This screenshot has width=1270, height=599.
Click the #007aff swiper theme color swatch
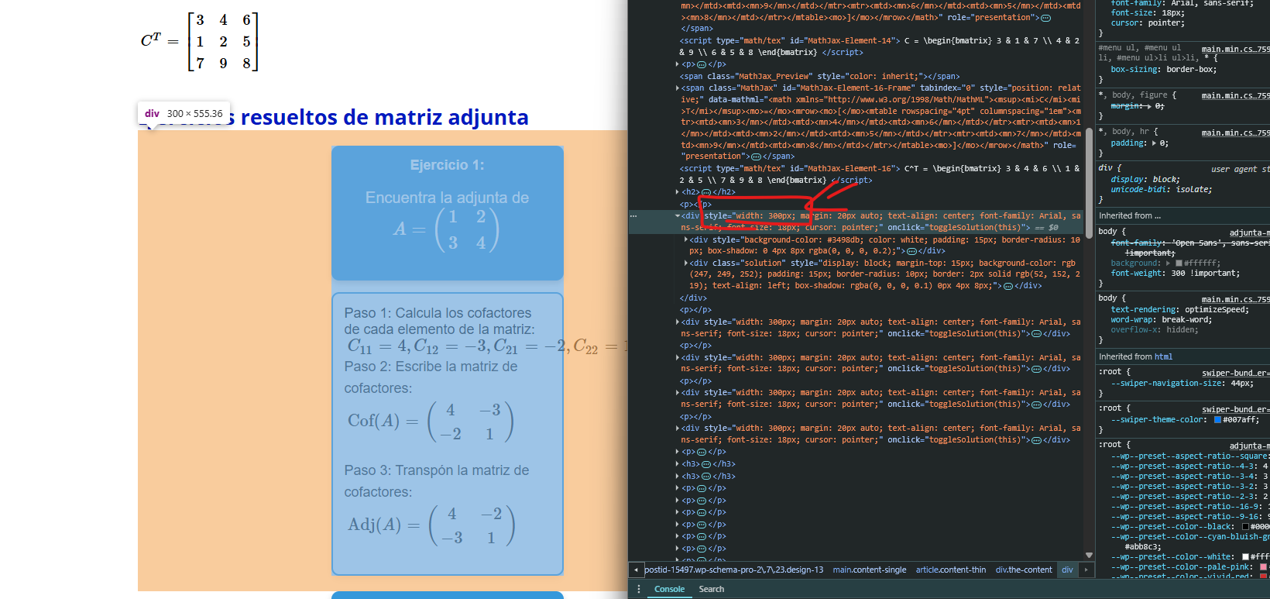1217,420
